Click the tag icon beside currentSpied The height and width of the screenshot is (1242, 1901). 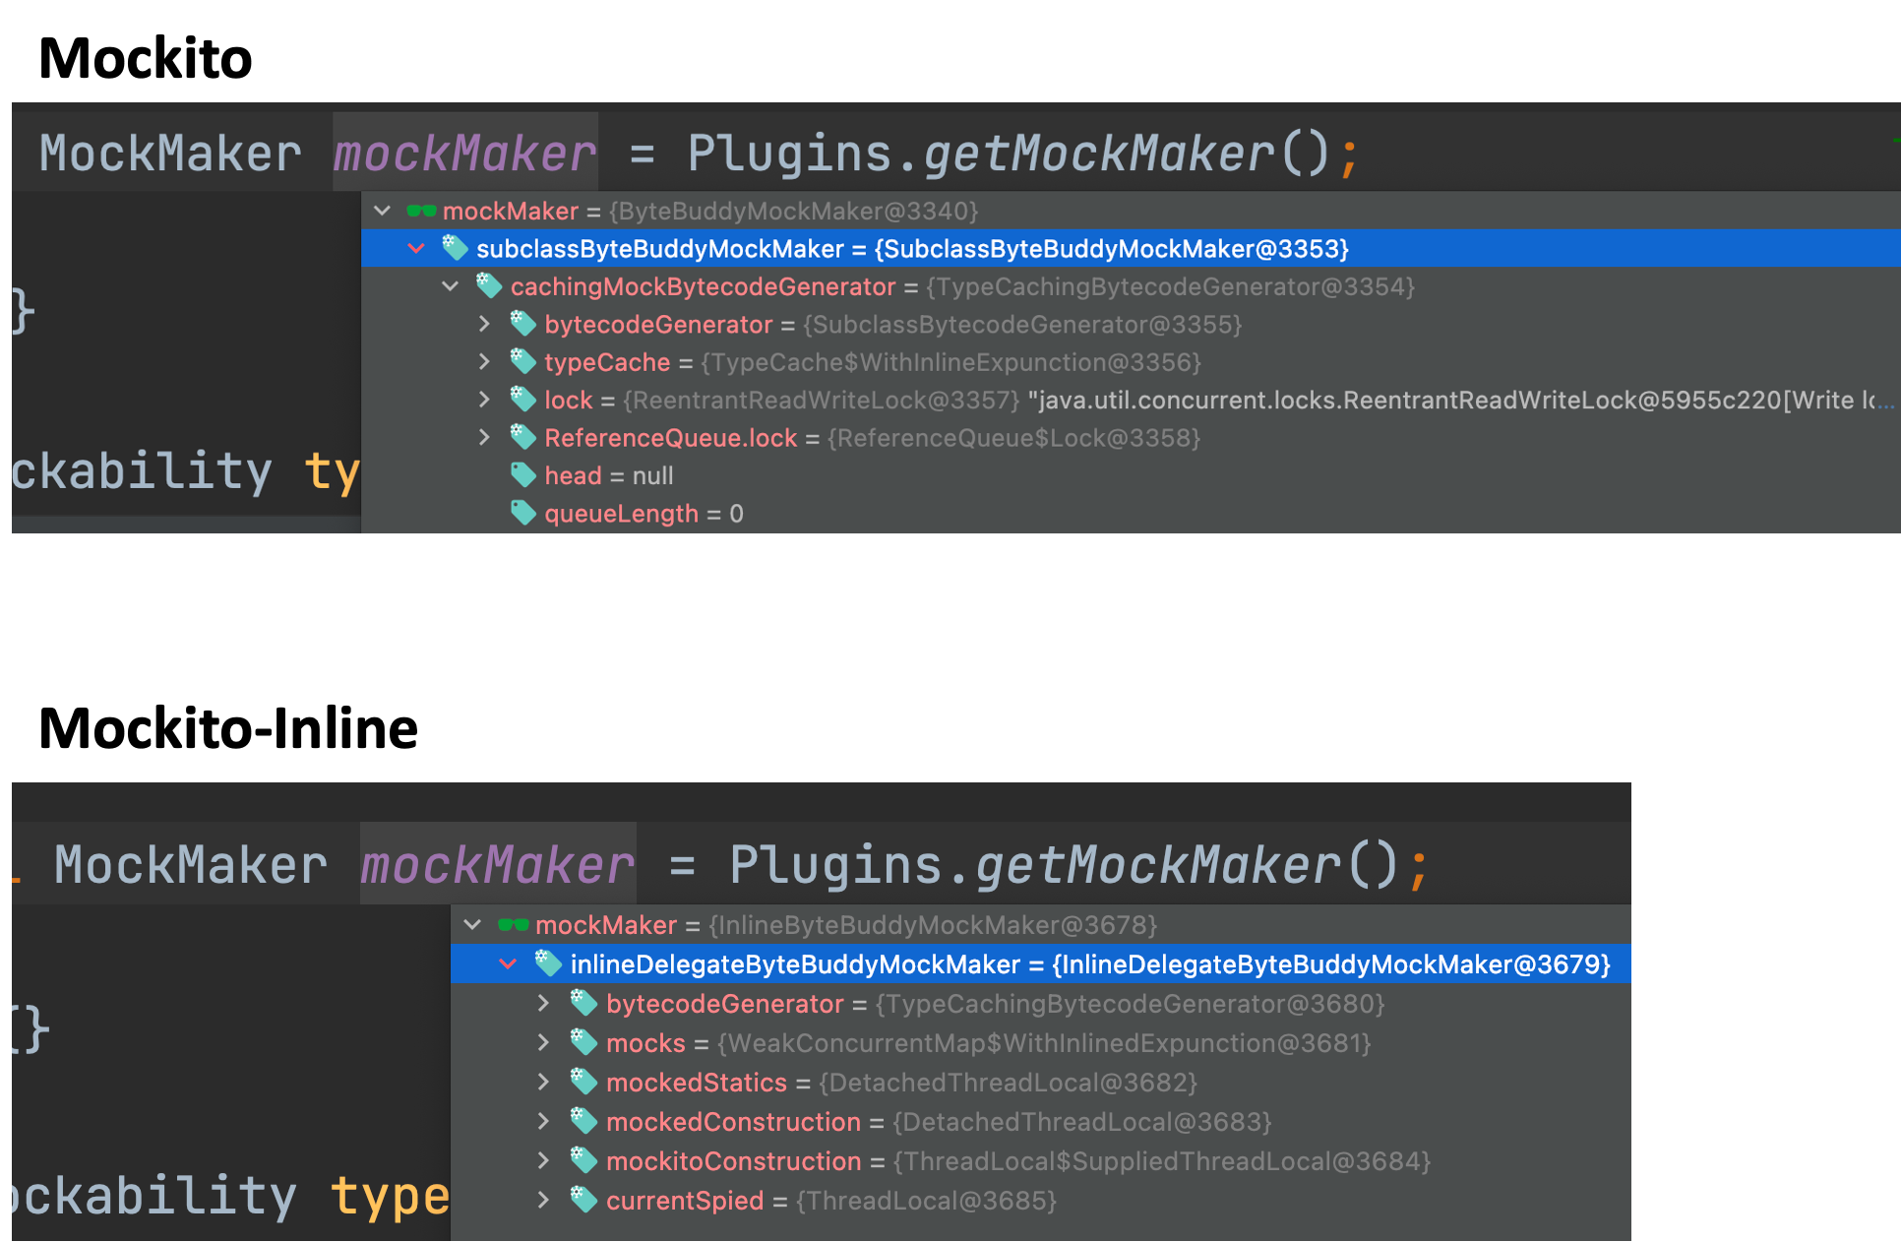[x=583, y=1201]
